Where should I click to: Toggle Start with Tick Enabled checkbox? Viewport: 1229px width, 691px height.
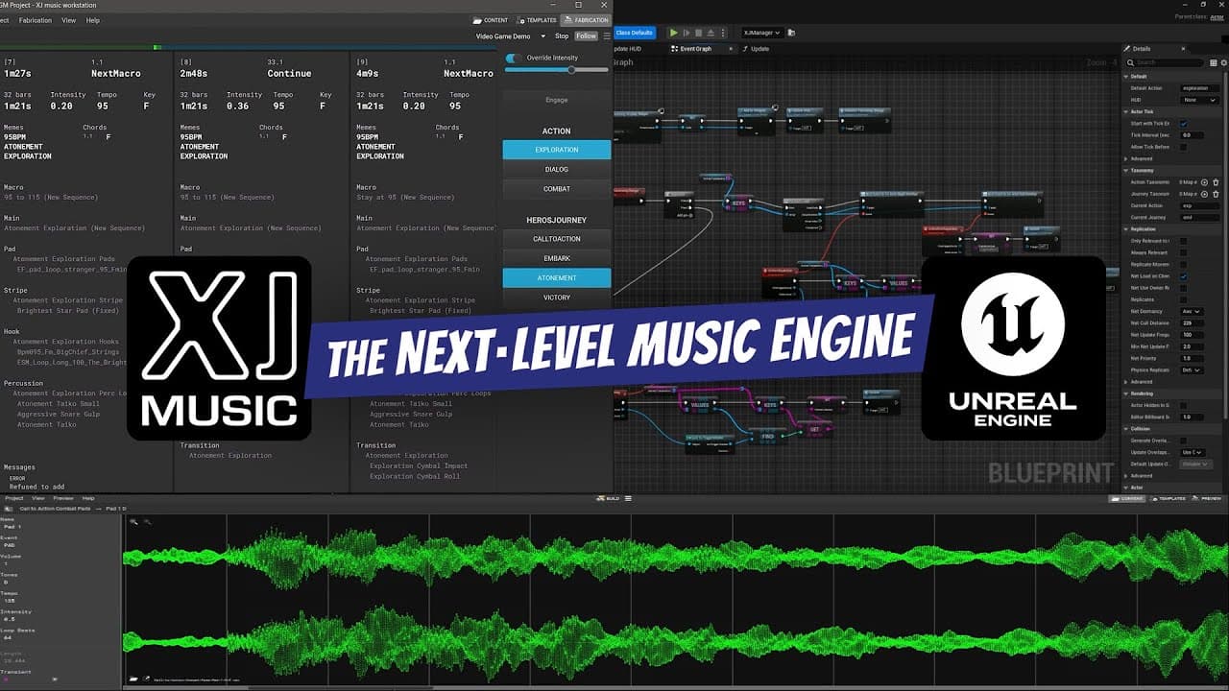(x=1184, y=124)
